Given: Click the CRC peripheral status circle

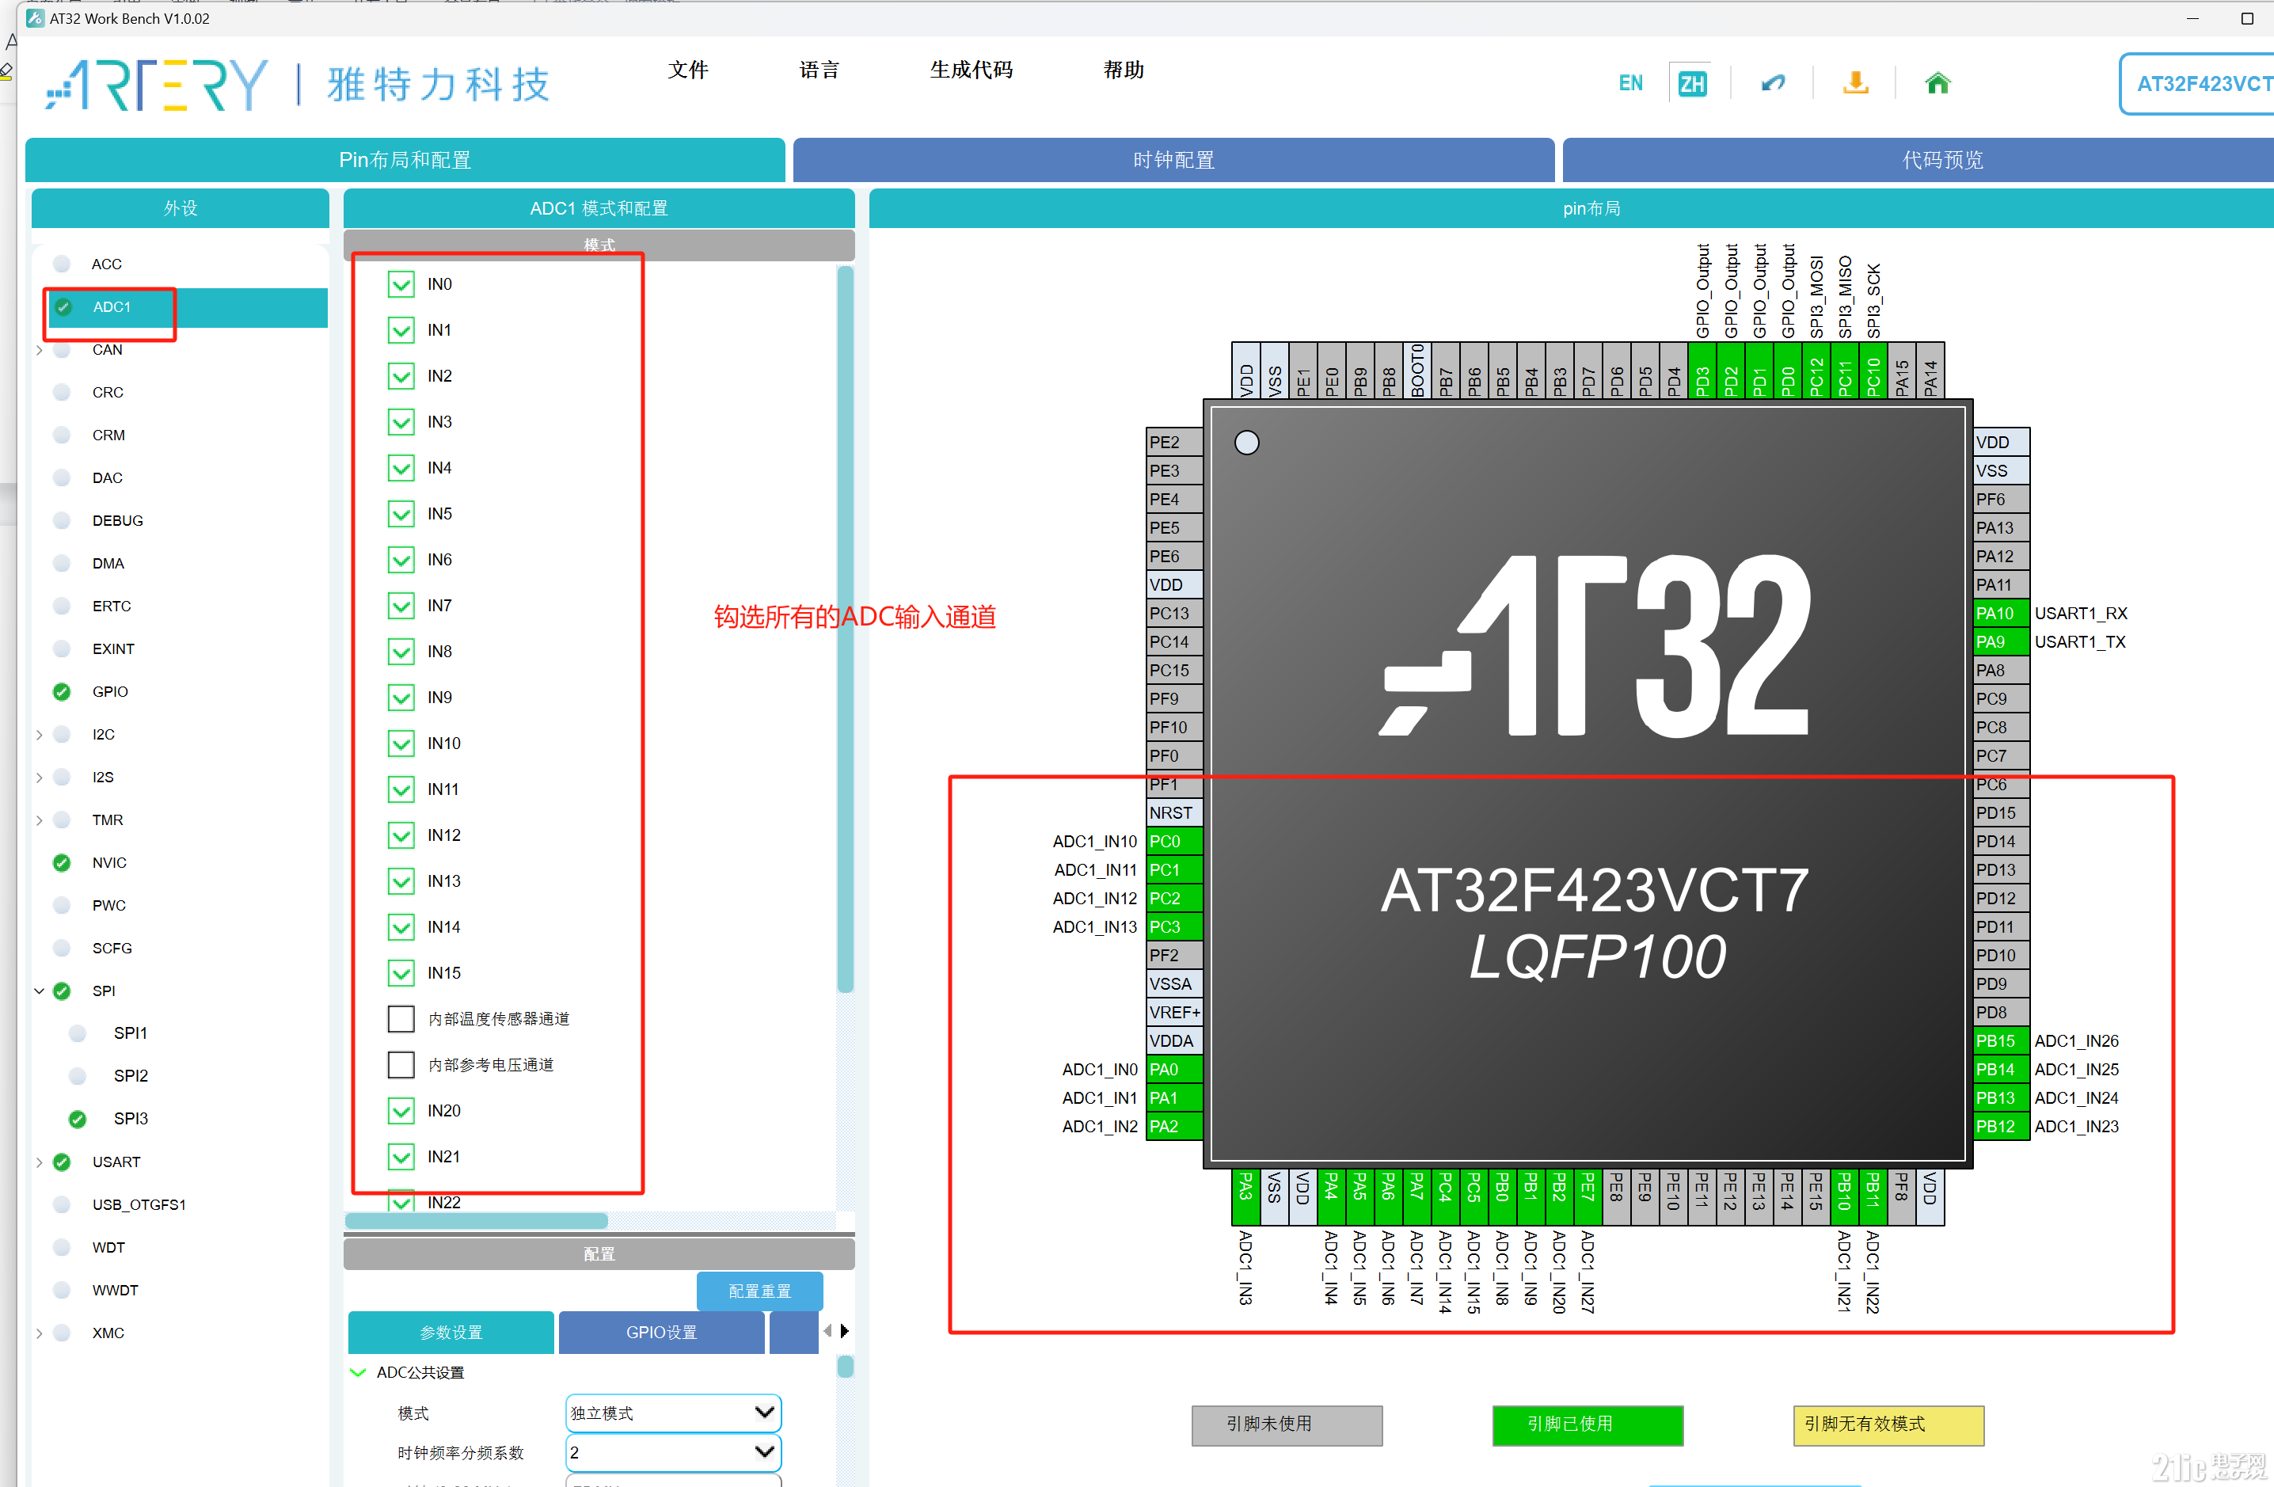Looking at the screenshot, I should (x=62, y=393).
